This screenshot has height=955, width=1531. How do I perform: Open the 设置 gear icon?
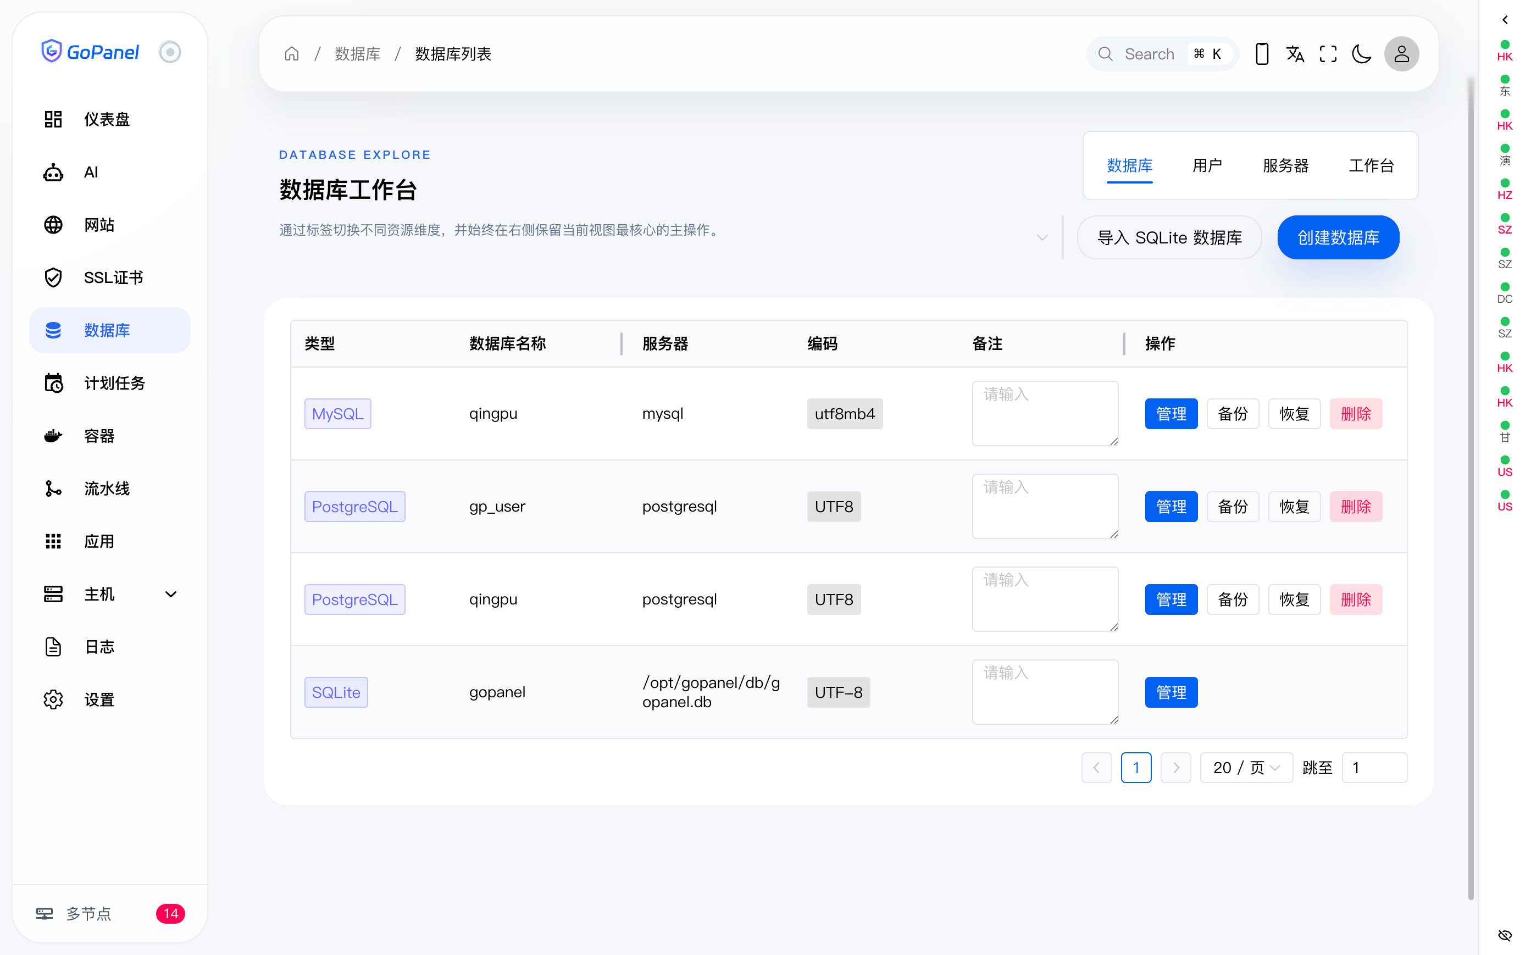click(53, 699)
